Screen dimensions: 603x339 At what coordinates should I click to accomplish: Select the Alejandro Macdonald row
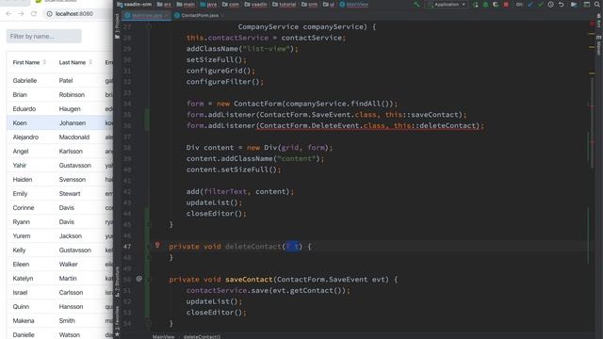59,137
